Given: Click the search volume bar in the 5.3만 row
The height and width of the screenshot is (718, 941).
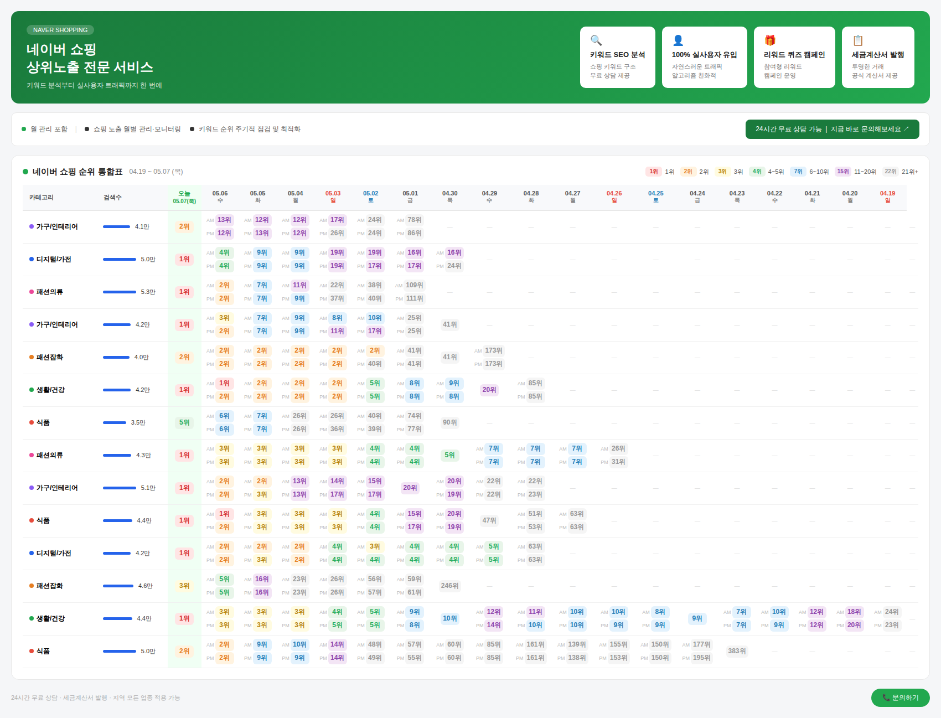Looking at the screenshot, I should 120,292.
